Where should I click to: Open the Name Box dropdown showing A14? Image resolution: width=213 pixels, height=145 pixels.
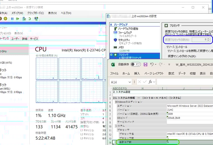point(130,82)
